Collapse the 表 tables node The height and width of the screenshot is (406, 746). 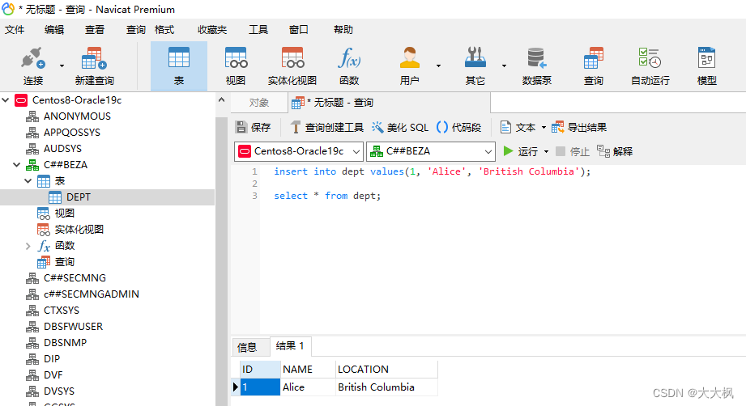28,181
